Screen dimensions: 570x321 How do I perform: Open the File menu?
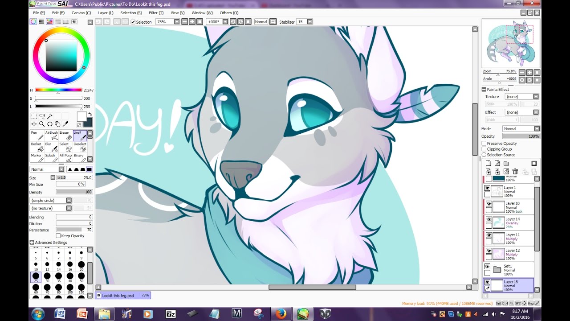pos(39,13)
